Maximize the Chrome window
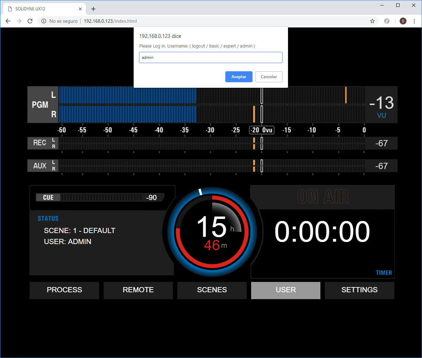 coord(398,5)
